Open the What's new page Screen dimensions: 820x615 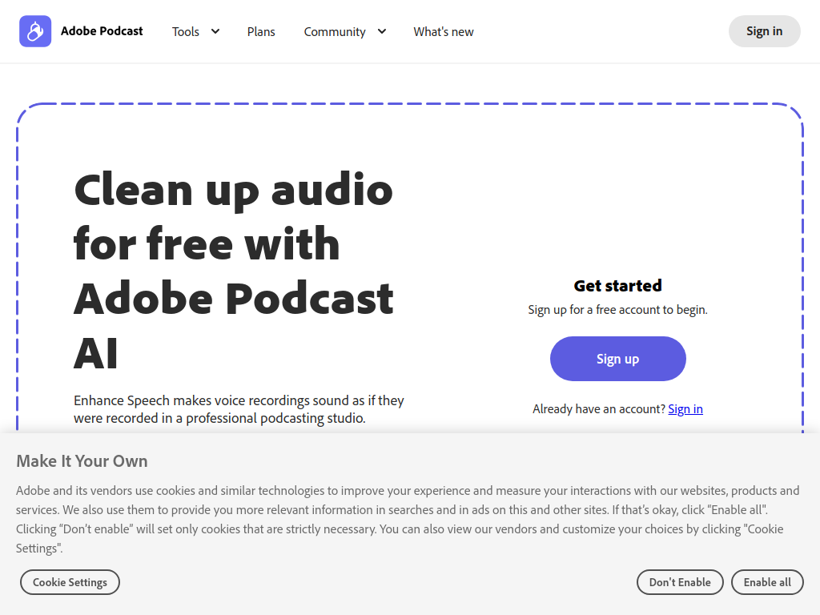444,32
